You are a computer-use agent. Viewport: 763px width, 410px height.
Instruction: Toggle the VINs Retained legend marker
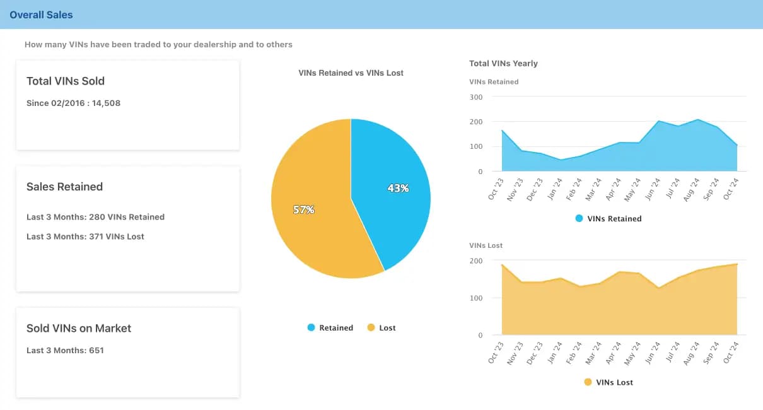(579, 218)
